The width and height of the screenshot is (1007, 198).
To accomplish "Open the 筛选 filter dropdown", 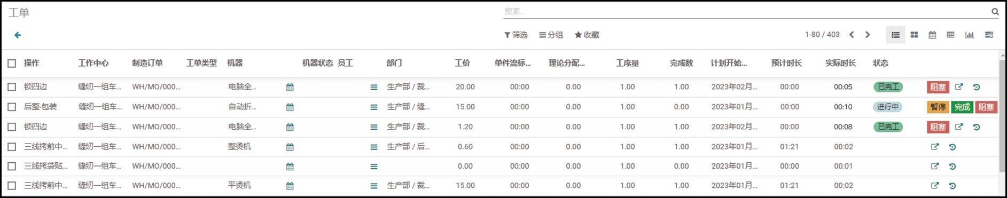I will (516, 35).
